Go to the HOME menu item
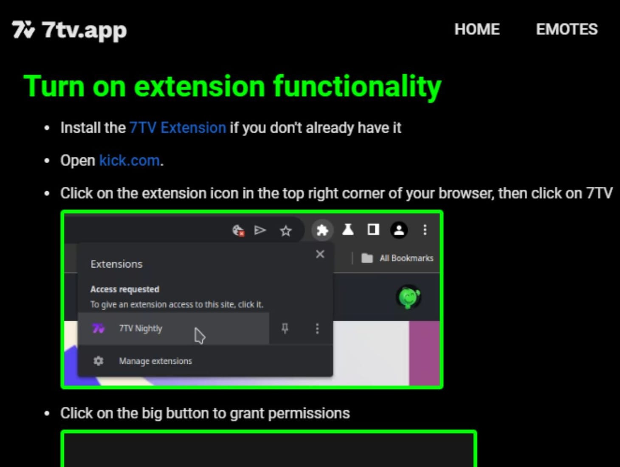This screenshot has width=620, height=467. 477,29
